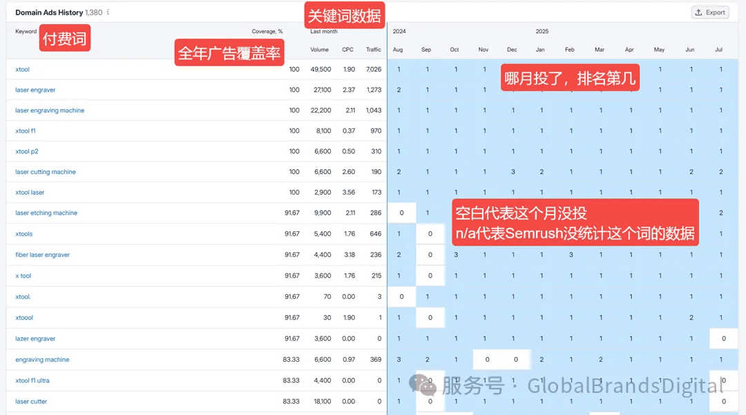746x415 pixels.
Task: Click the 3.56 CPC for xtool laser
Action: pyautogui.click(x=349, y=193)
